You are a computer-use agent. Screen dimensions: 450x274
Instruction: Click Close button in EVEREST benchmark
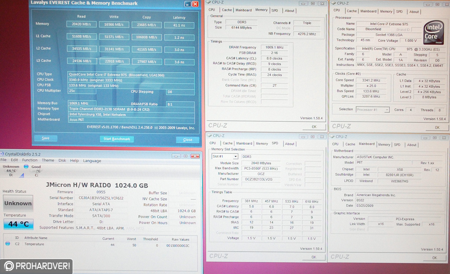coord(187,139)
